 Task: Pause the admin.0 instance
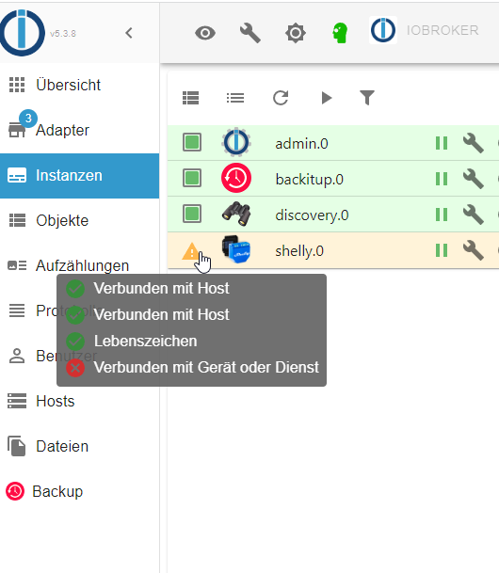point(442,143)
